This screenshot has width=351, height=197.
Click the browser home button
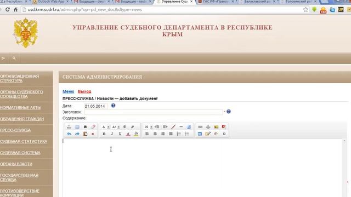tap(15, 10)
